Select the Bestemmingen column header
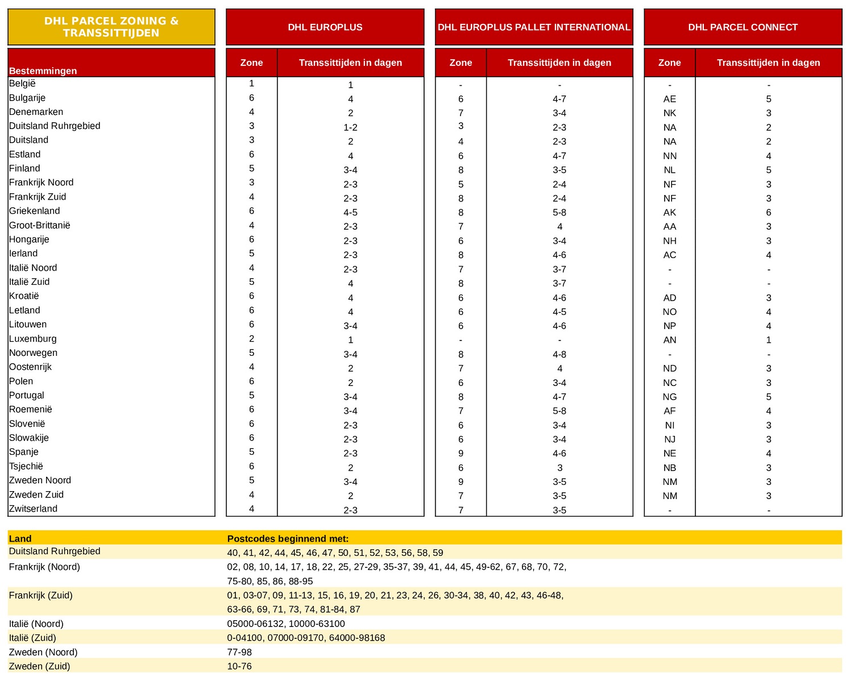 pos(43,70)
